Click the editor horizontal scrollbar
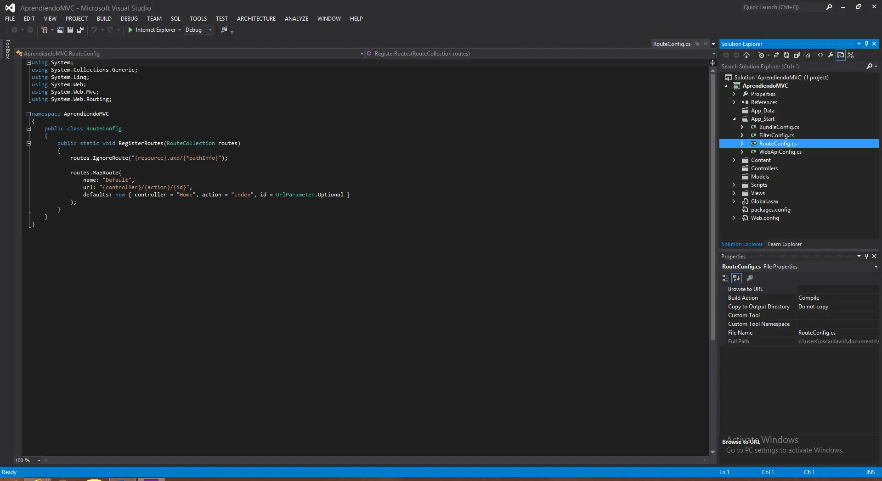 [375, 460]
